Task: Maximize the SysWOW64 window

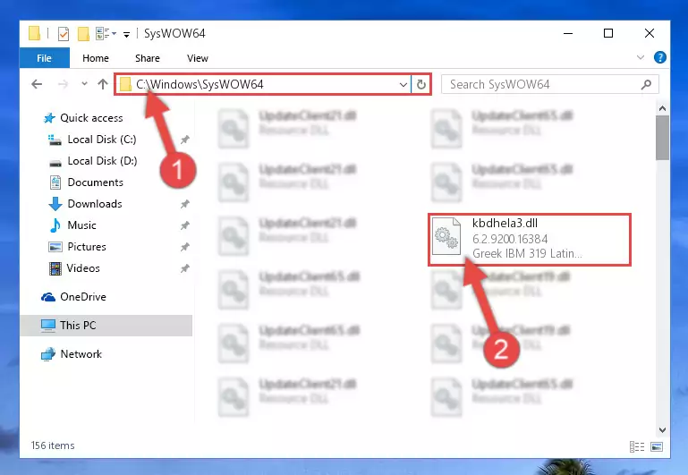Action: click(608, 33)
